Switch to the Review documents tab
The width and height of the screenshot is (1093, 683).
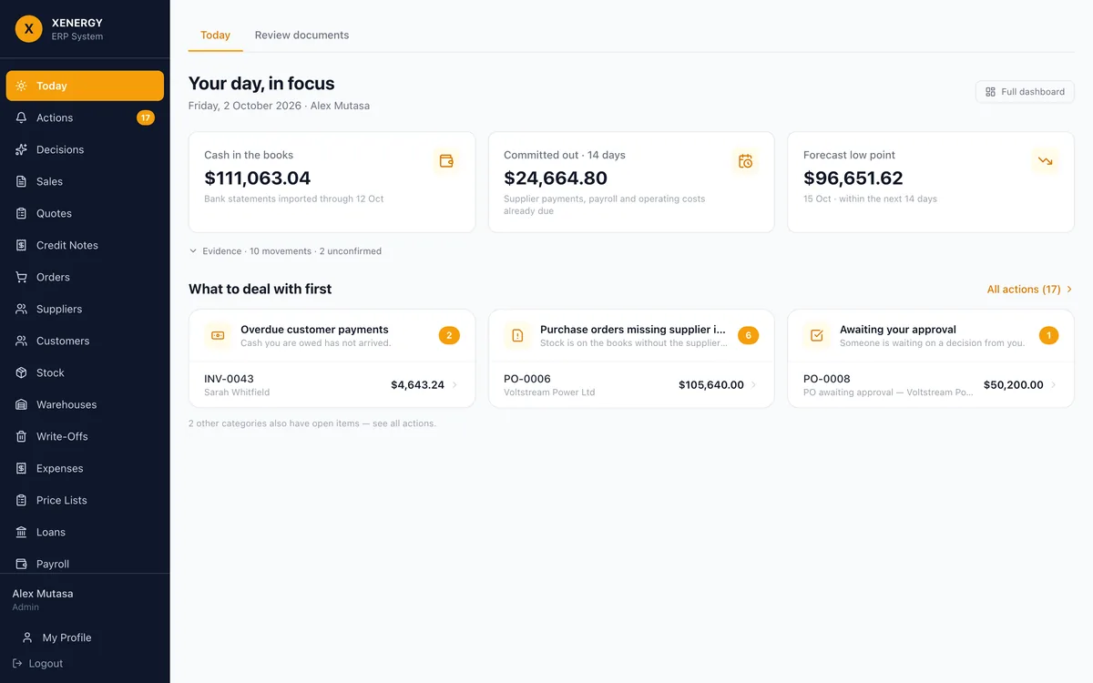(301, 36)
